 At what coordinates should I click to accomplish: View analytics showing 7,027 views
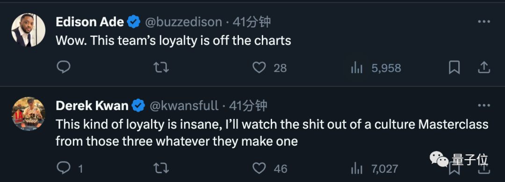374,168
